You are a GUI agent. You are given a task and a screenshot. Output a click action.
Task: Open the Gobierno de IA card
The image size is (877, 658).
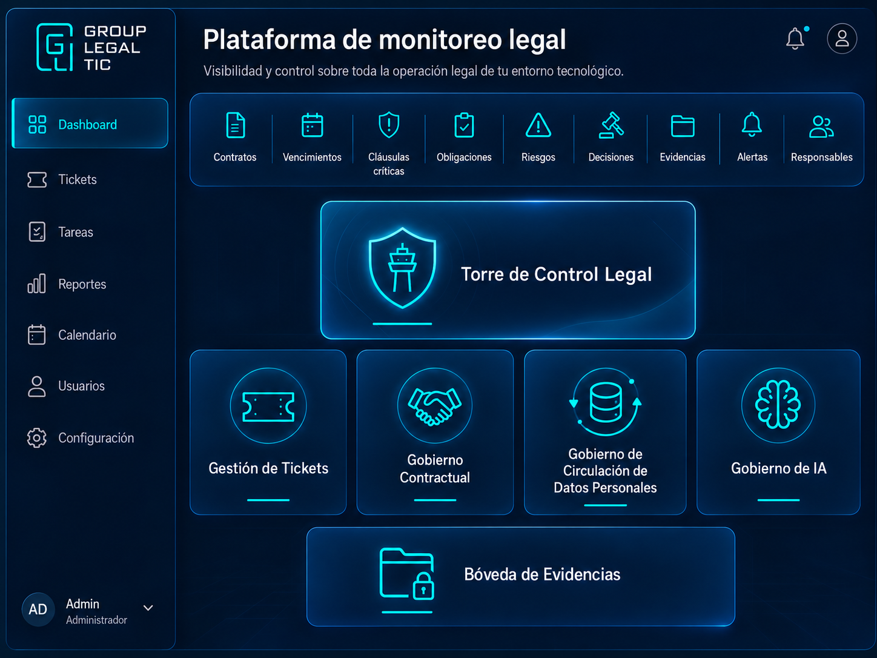click(x=778, y=433)
